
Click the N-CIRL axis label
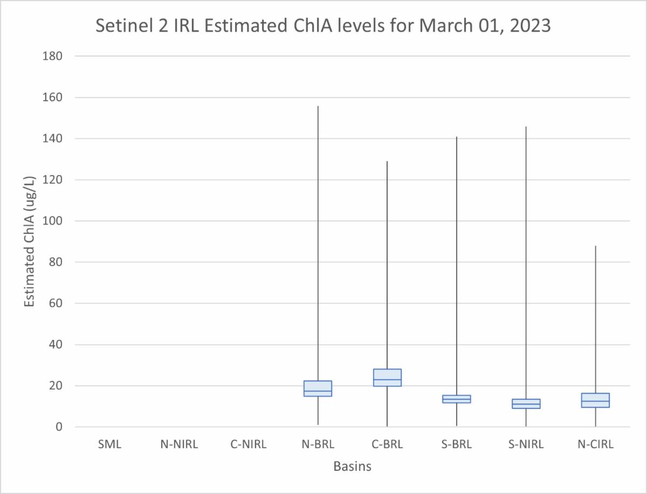point(595,445)
